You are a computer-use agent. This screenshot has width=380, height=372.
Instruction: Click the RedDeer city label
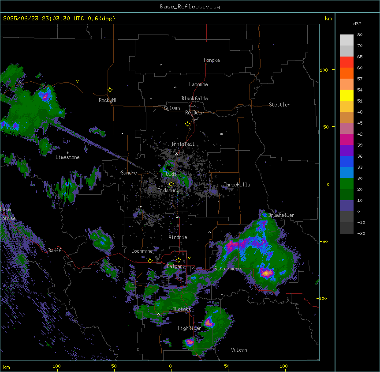pyautogui.click(x=194, y=113)
